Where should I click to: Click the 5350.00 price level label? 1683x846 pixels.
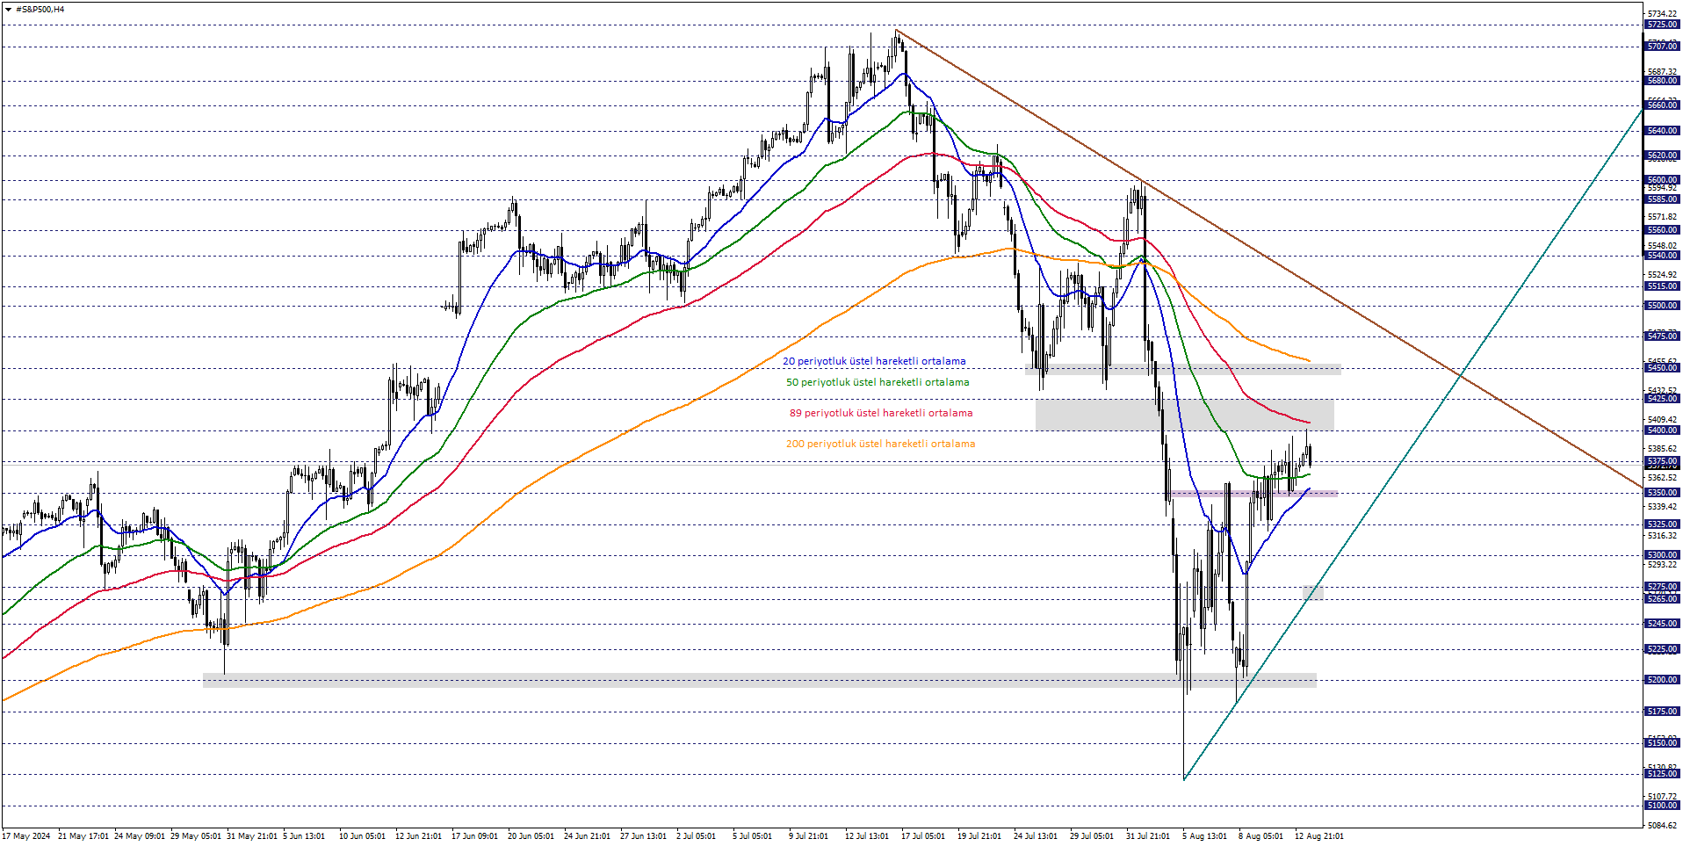tap(1662, 493)
